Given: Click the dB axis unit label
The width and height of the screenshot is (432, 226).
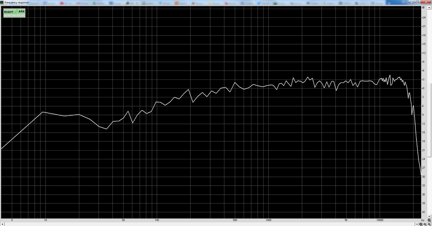Looking at the screenshot, I should (x=423, y=7).
